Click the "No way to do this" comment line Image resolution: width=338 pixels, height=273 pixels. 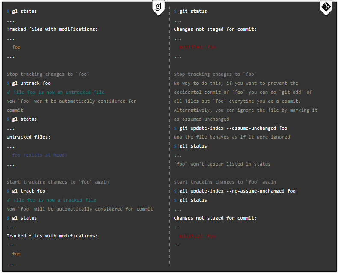[x=236, y=83]
